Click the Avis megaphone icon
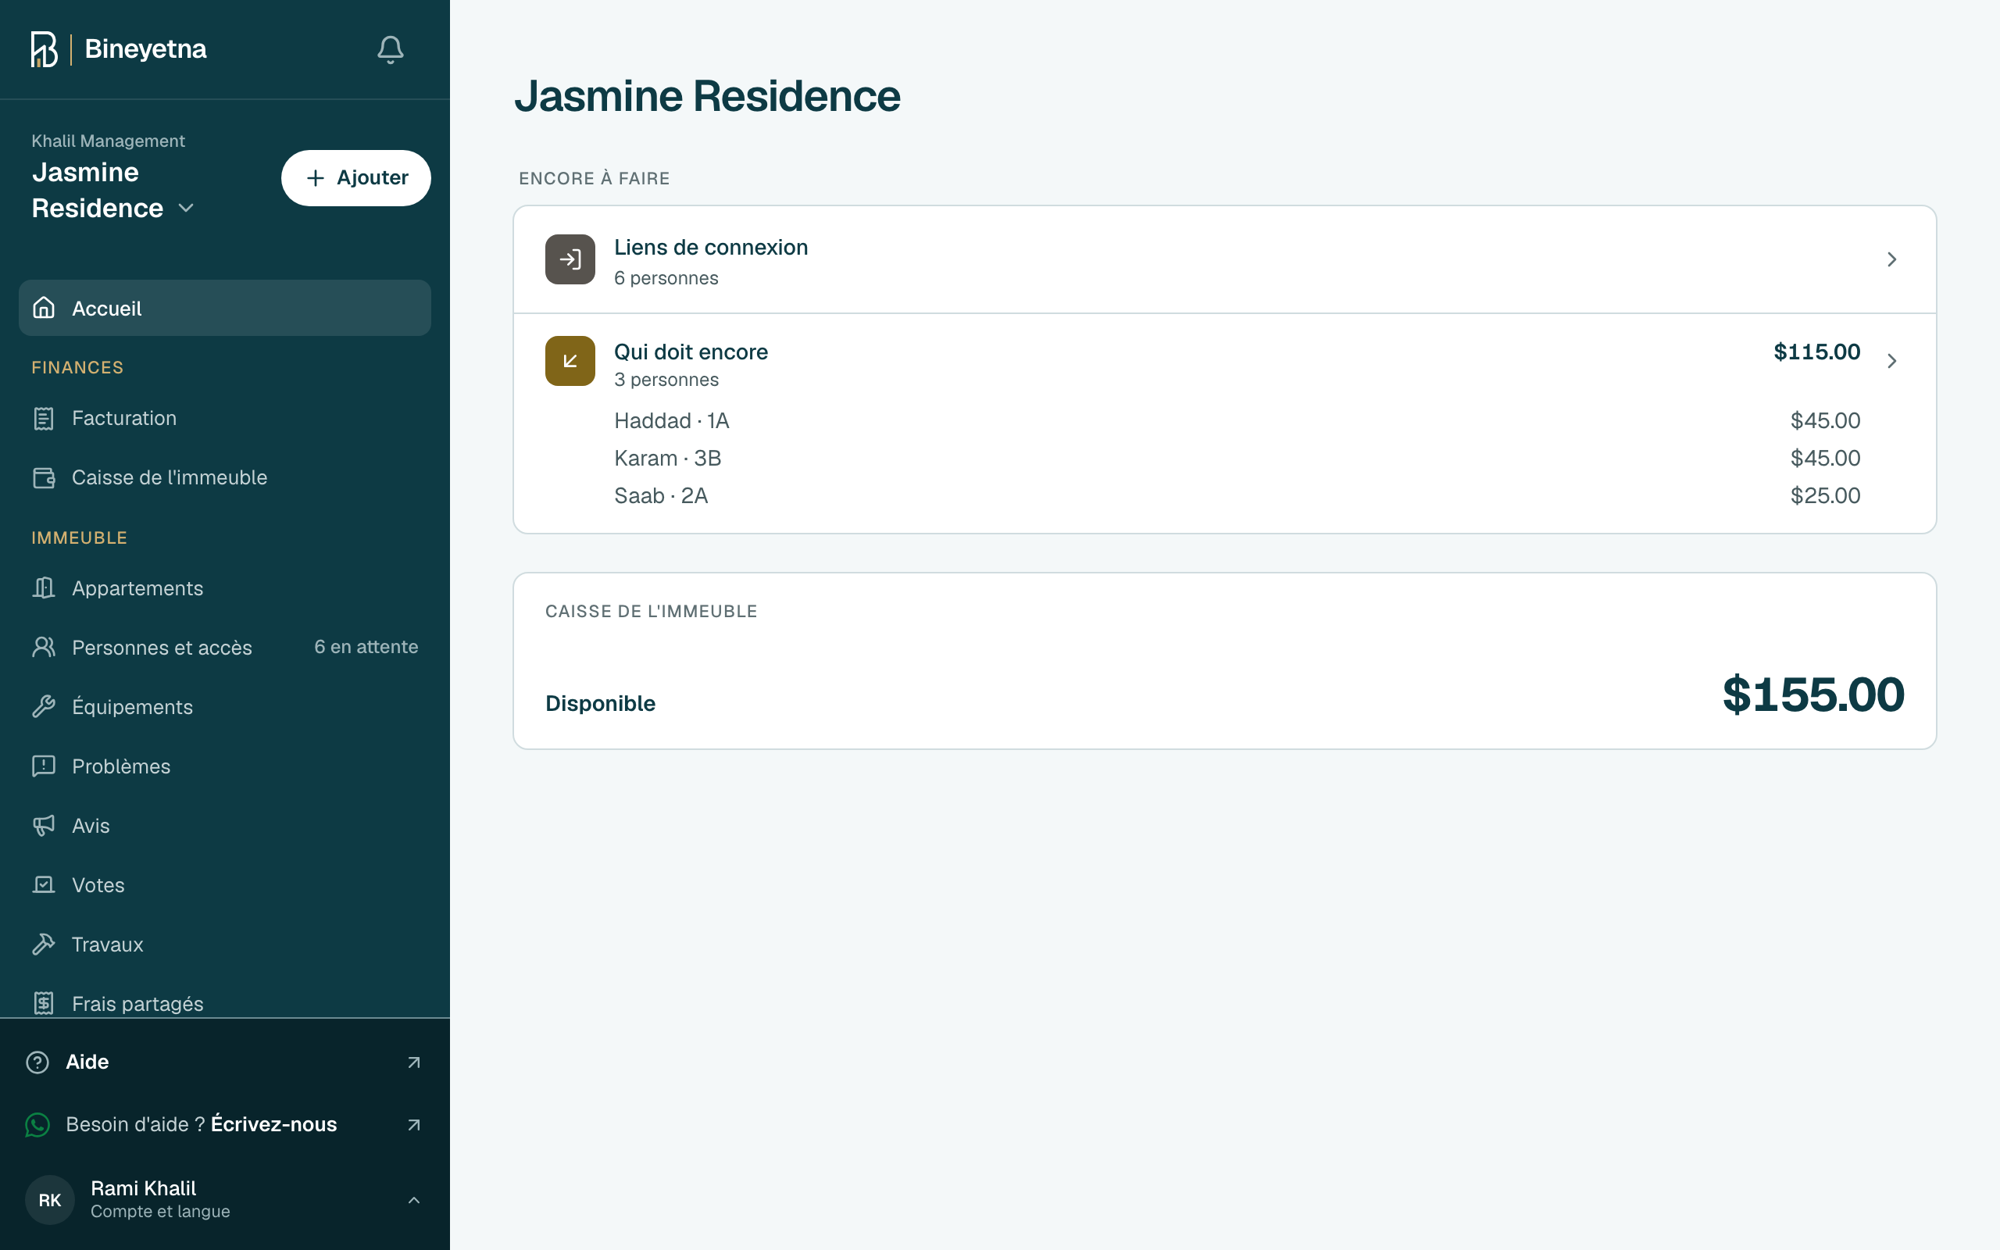Image resolution: width=2000 pixels, height=1250 pixels. click(x=44, y=825)
